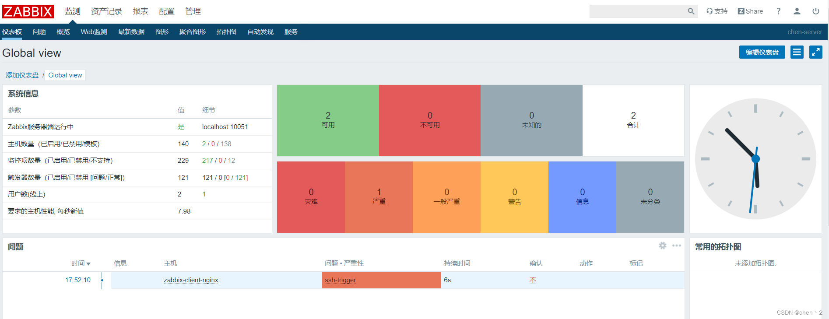
Task: Click the 严重 severity tile
Action: click(379, 197)
